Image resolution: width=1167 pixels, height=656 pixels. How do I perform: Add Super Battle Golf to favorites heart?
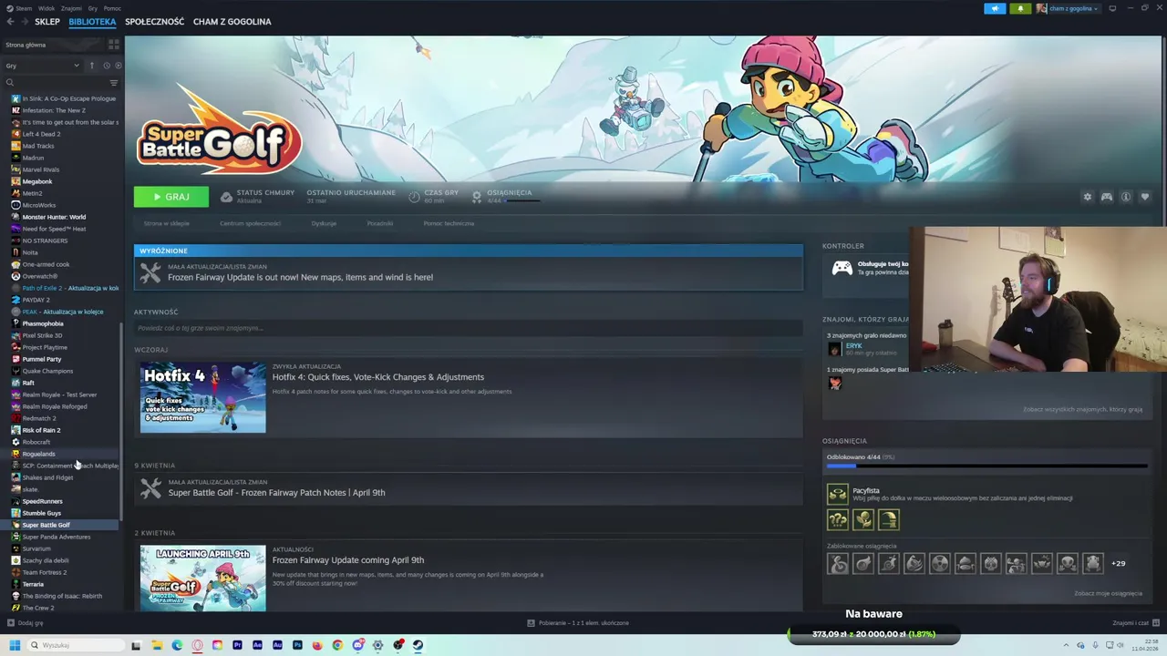pyautogui.click(x=1145, y=197)
